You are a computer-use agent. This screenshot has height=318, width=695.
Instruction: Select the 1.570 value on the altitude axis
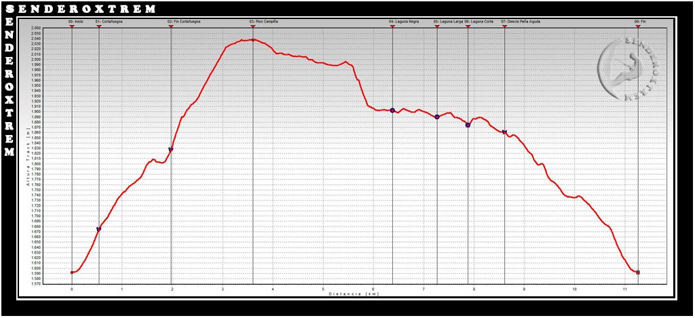tap(36, 284)
